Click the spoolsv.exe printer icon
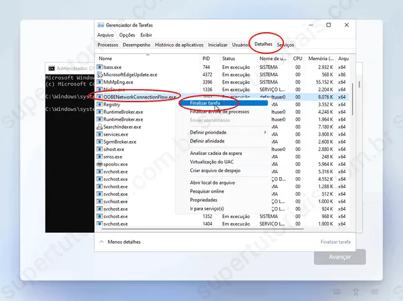This screenshot has height=301, width=403. 99,164
